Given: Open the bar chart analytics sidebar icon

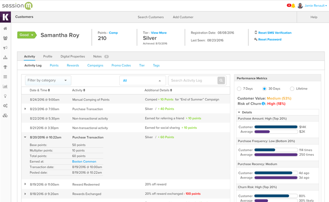Looking at the screenshot, I should point(5,86).
